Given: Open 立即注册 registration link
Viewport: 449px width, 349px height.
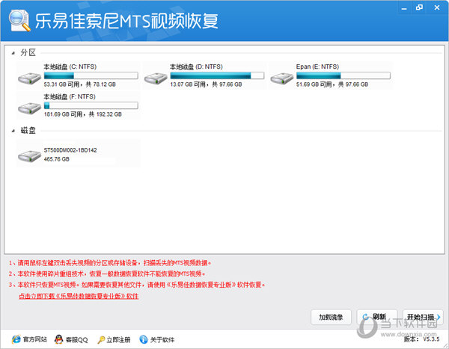Looking at the screenshot, I should (x=118, y=339).
